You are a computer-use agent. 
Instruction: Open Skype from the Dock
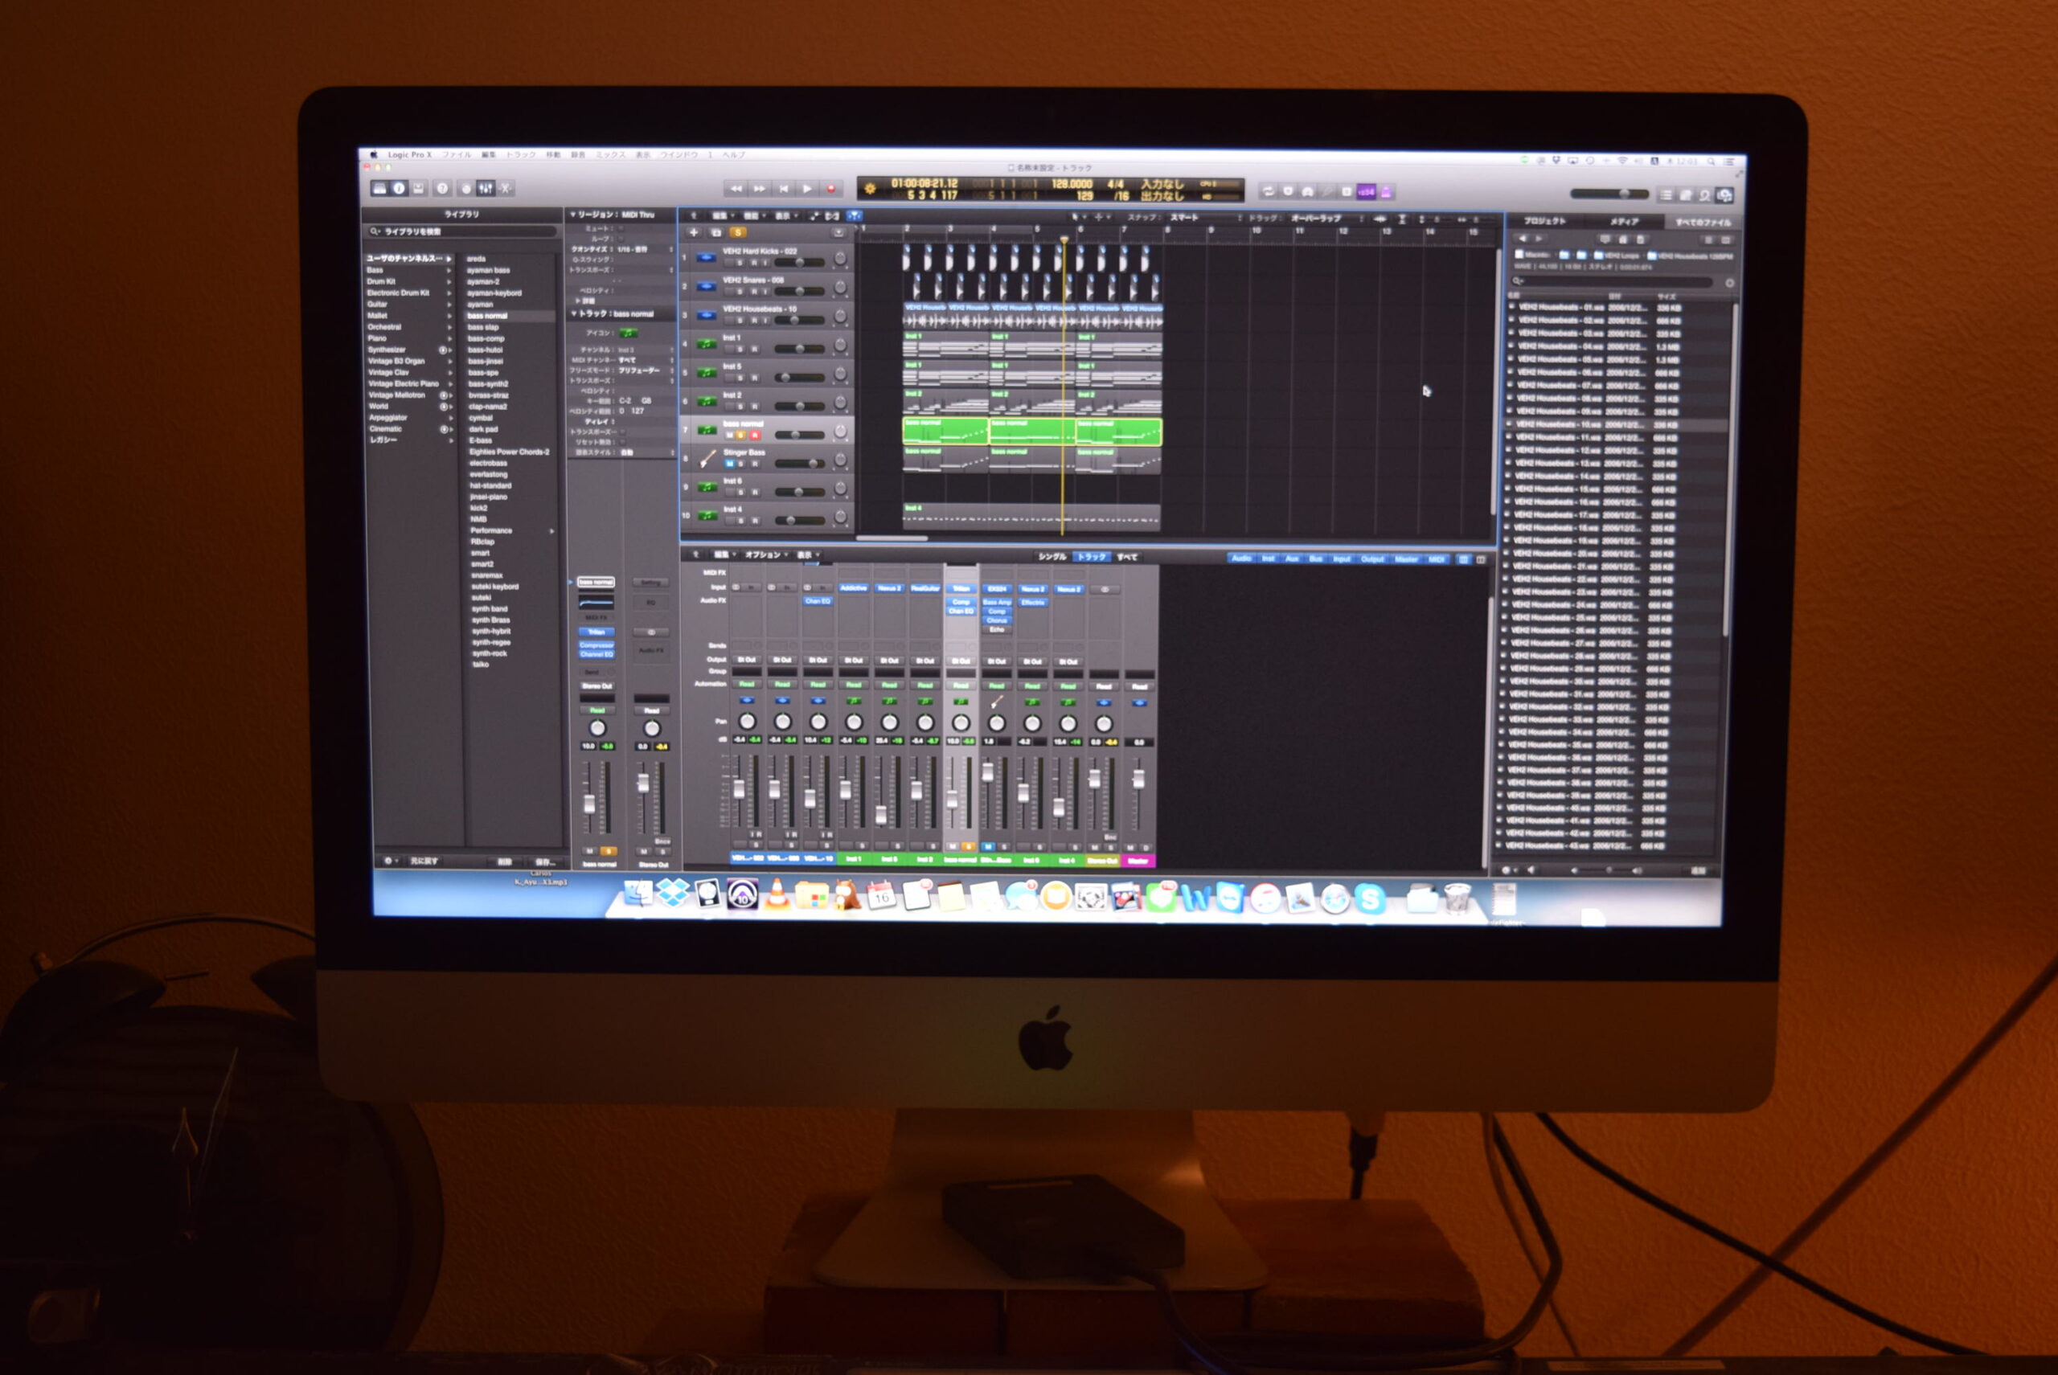tap(1368, 898)
